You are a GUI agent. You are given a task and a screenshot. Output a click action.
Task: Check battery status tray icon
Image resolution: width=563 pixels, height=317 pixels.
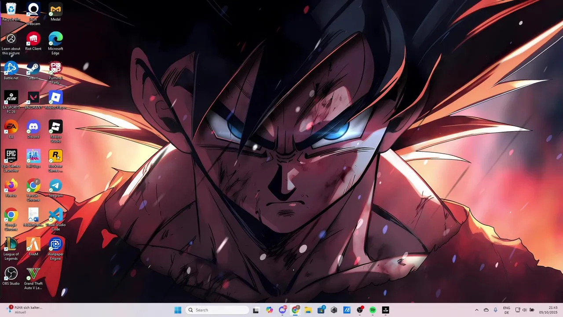532,310
